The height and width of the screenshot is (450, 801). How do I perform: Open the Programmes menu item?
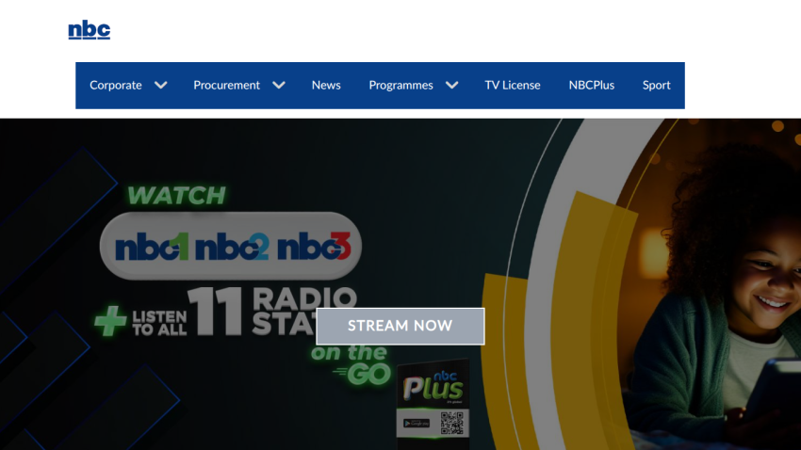[401, 86]
